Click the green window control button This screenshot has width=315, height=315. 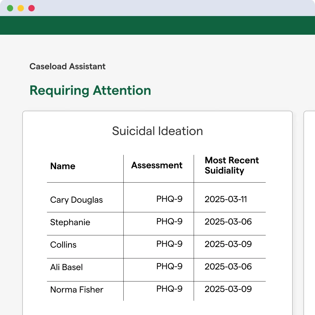pos(10,8)
